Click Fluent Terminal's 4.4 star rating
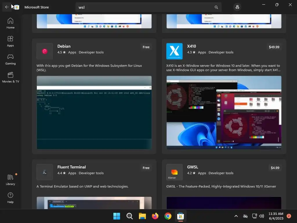Viewport: 297px width, 223px height. [61, 173]
